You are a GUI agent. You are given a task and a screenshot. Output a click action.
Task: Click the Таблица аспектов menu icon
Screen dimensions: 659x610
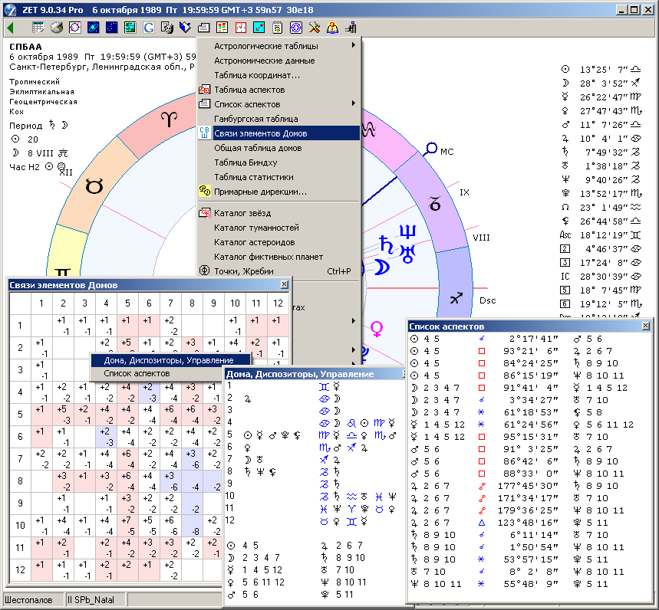[x=204, y=90]
